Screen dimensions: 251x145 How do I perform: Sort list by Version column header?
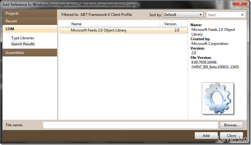click(x=170, y=24)
